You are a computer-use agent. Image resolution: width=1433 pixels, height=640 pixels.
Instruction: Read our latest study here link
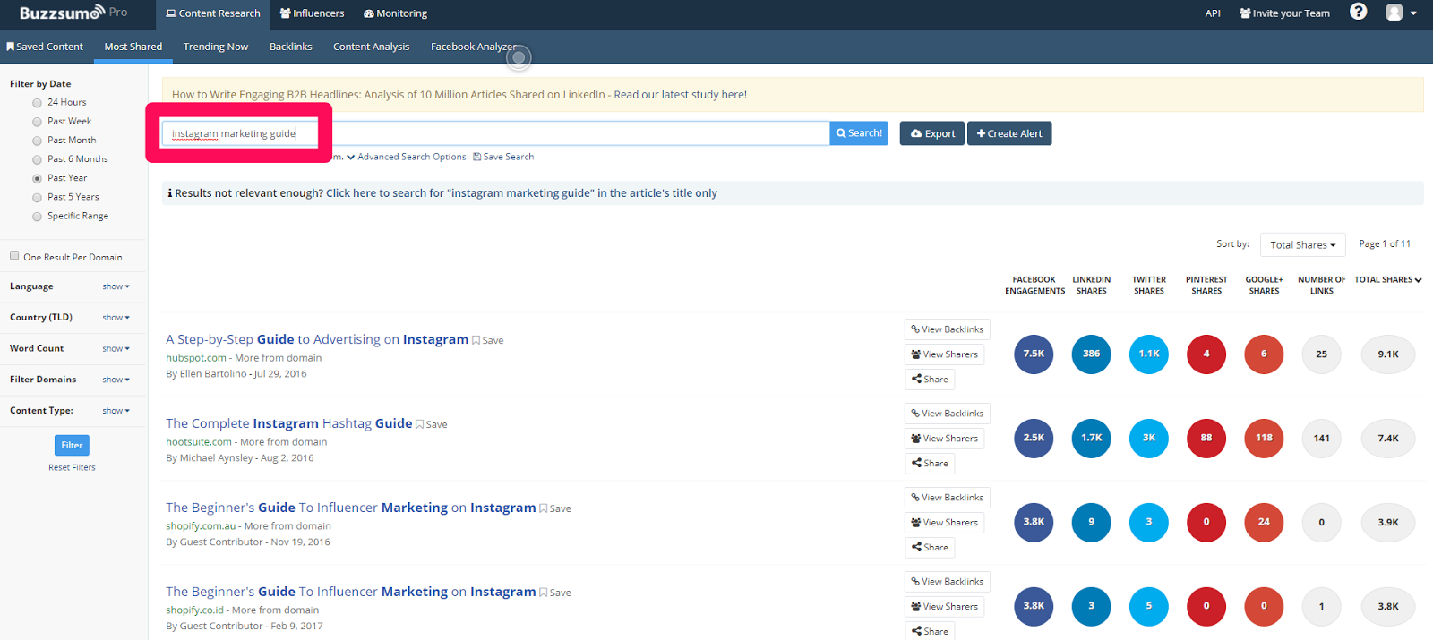click(x=680, y=94)
